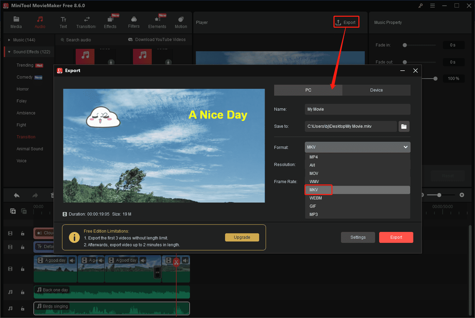This screenshot has height=318, width=475.
Task: Click the music note icon of Birds singing track
Action: coord(10,308)
